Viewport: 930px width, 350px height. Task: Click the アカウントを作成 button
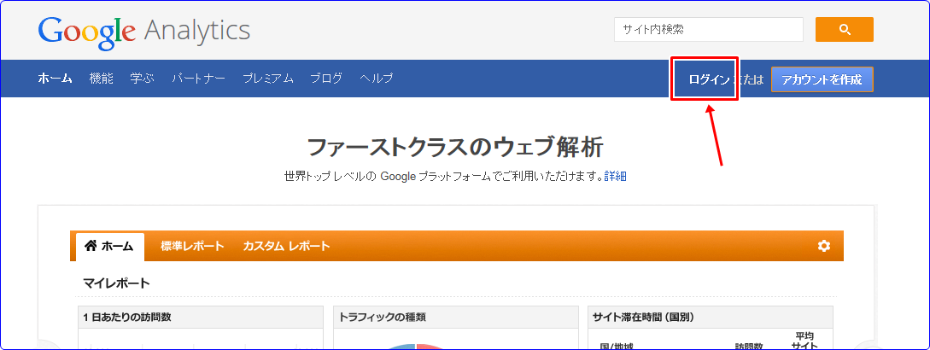pos(822,79)
